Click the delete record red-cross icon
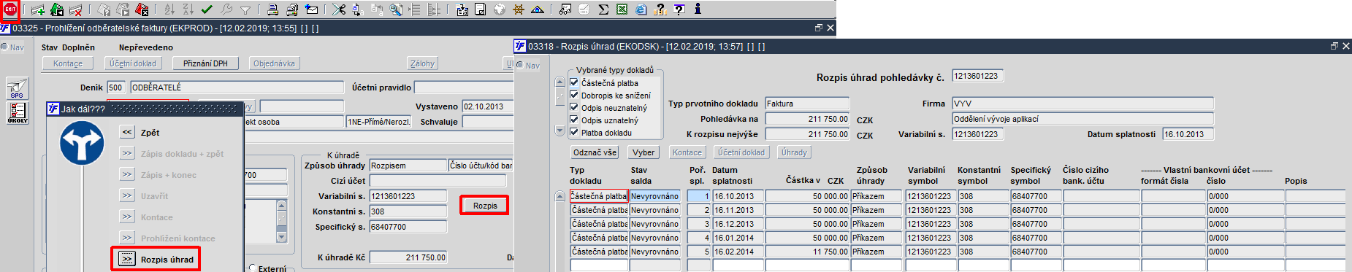The height and width of the screenshot is (272, 1352). pyautogui.click(x=75, y=9)
